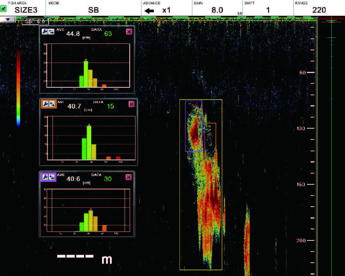Open wrench settings in 40.7 cm histogram window
Screen dimensions: 345x276
click(46, 104)
